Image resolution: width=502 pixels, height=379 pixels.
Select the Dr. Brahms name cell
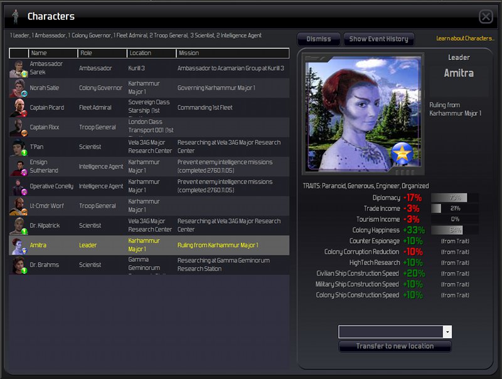click(44, 265)
